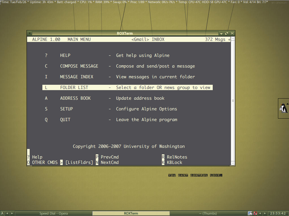Click the terminal scrollbar thumb grip

[x=233, y=101]
